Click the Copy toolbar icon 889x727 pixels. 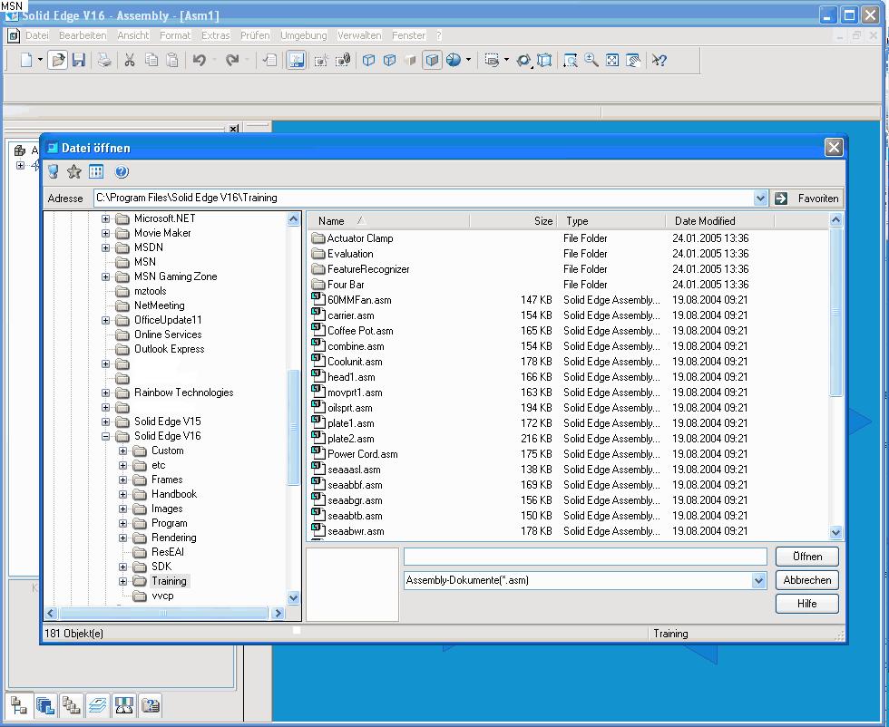[151, 60]
